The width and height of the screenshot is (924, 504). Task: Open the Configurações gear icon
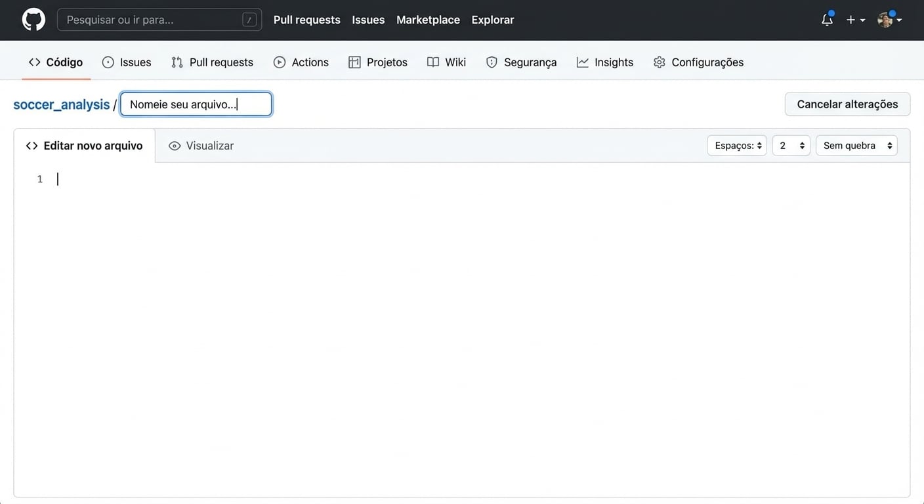658,61
